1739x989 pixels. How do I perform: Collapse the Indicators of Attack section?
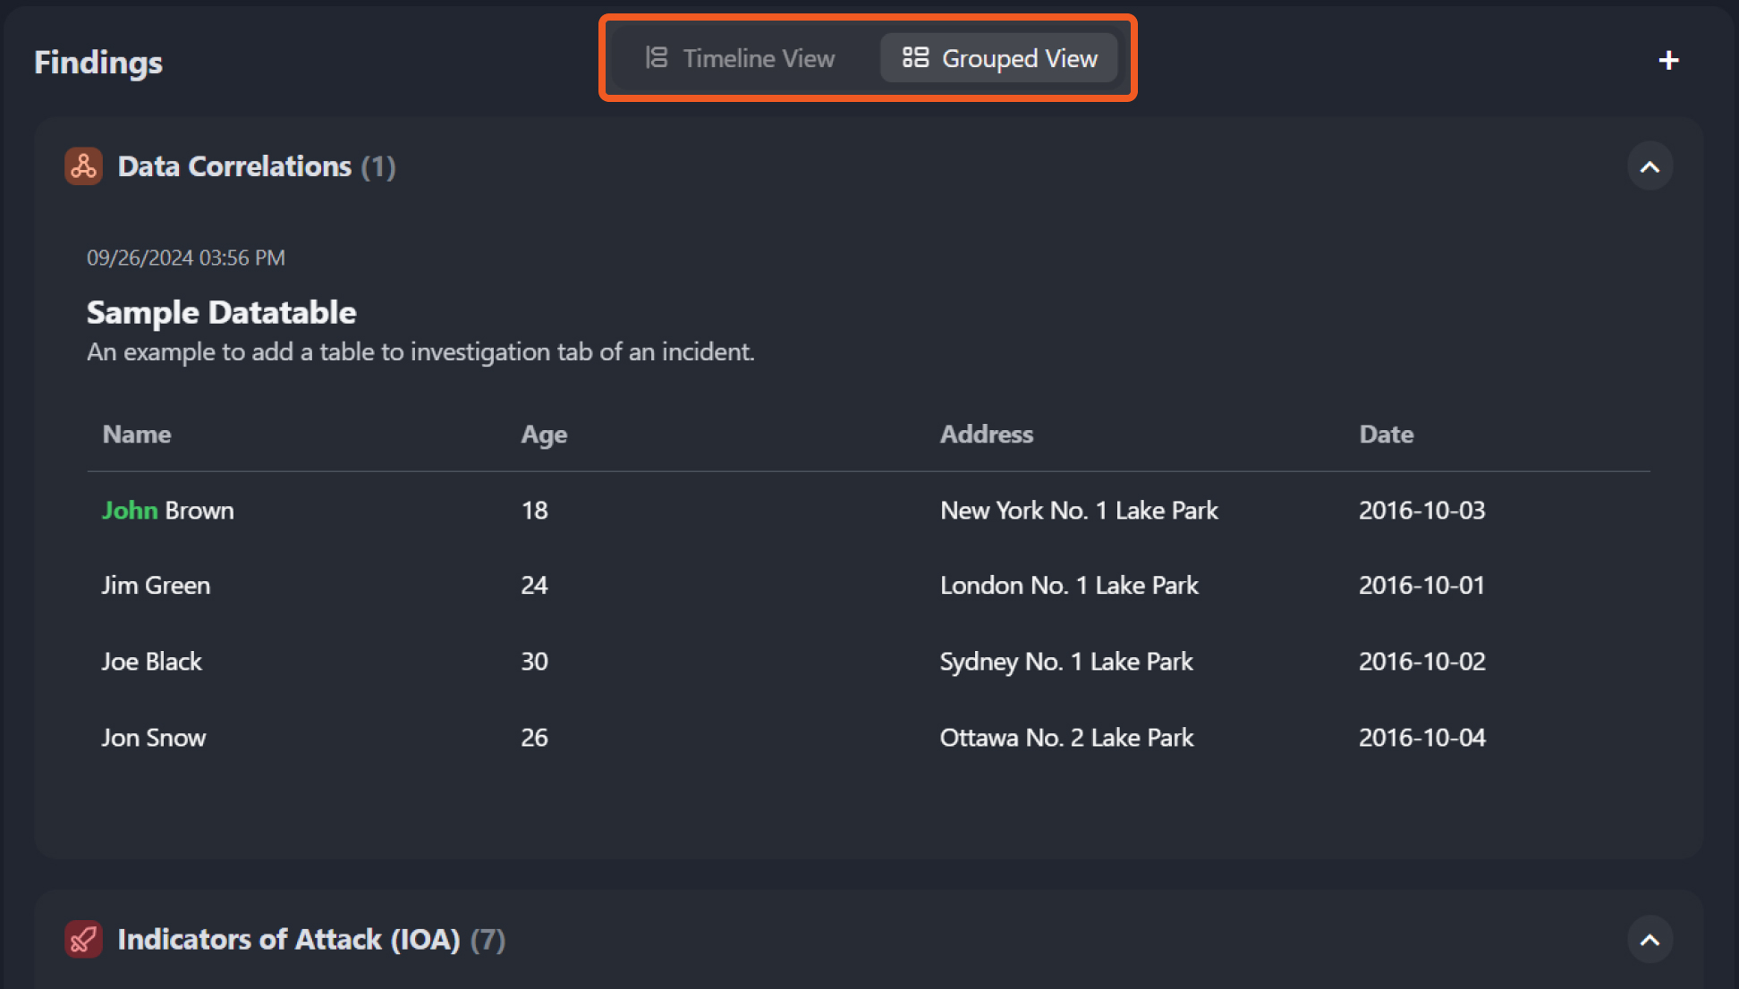1650,939
